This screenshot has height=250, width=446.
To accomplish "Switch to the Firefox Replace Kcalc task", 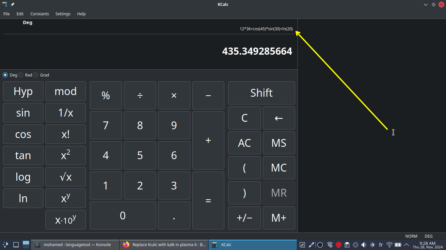I will tap(164, 244).
